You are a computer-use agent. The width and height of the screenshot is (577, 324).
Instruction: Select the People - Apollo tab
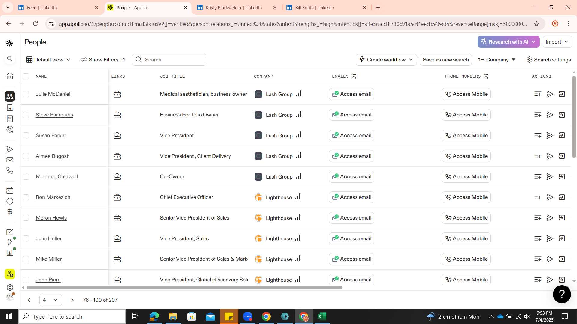pos(147,8)
